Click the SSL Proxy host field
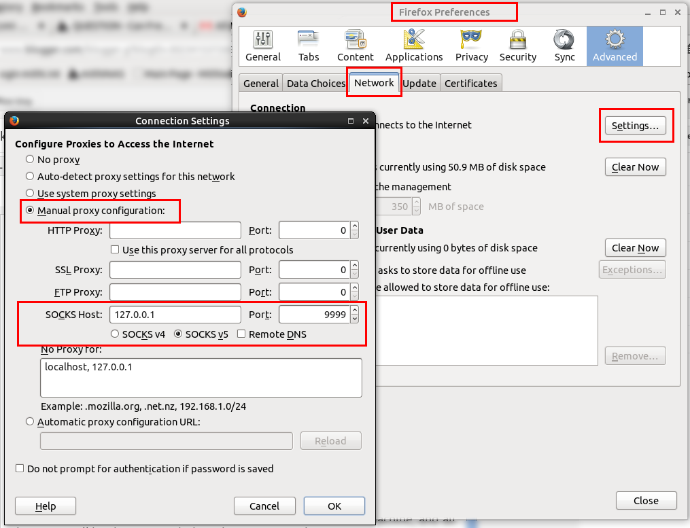690x528 pixels. (x=175, y=270)
